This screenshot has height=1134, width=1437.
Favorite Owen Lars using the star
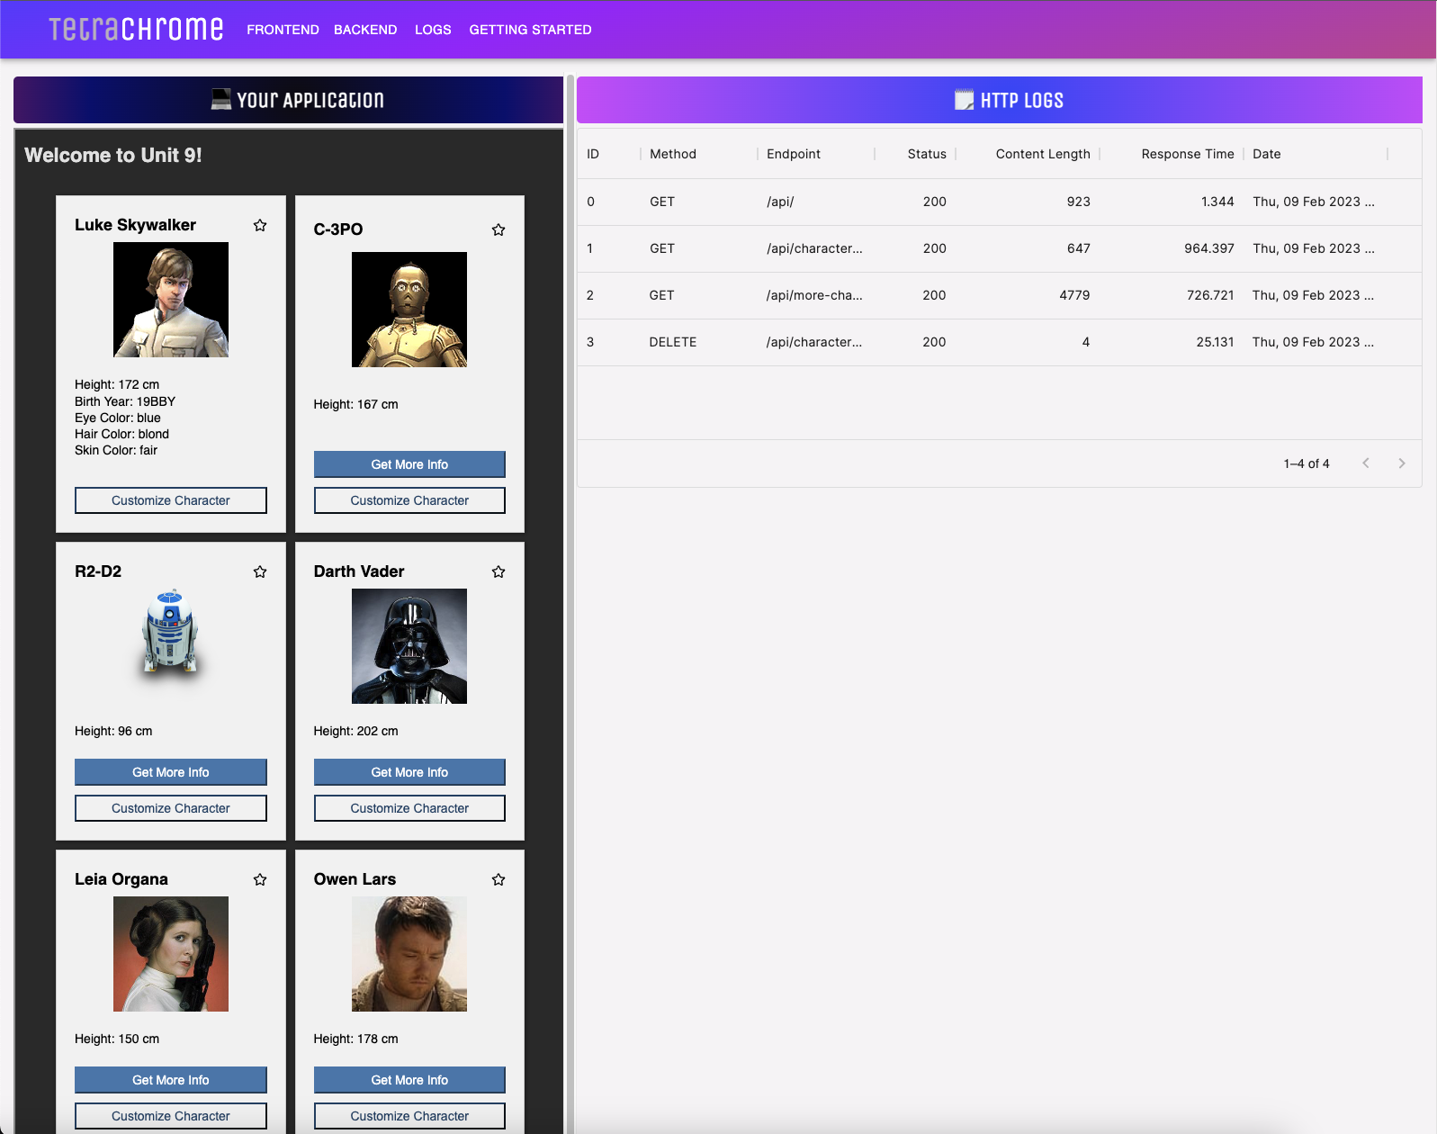(x=498, y=879)
